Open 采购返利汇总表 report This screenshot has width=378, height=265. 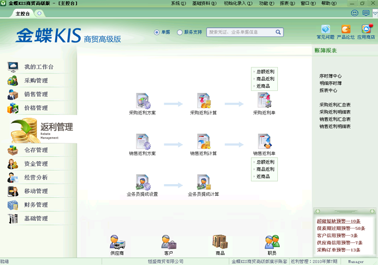(x=335, y=105)
